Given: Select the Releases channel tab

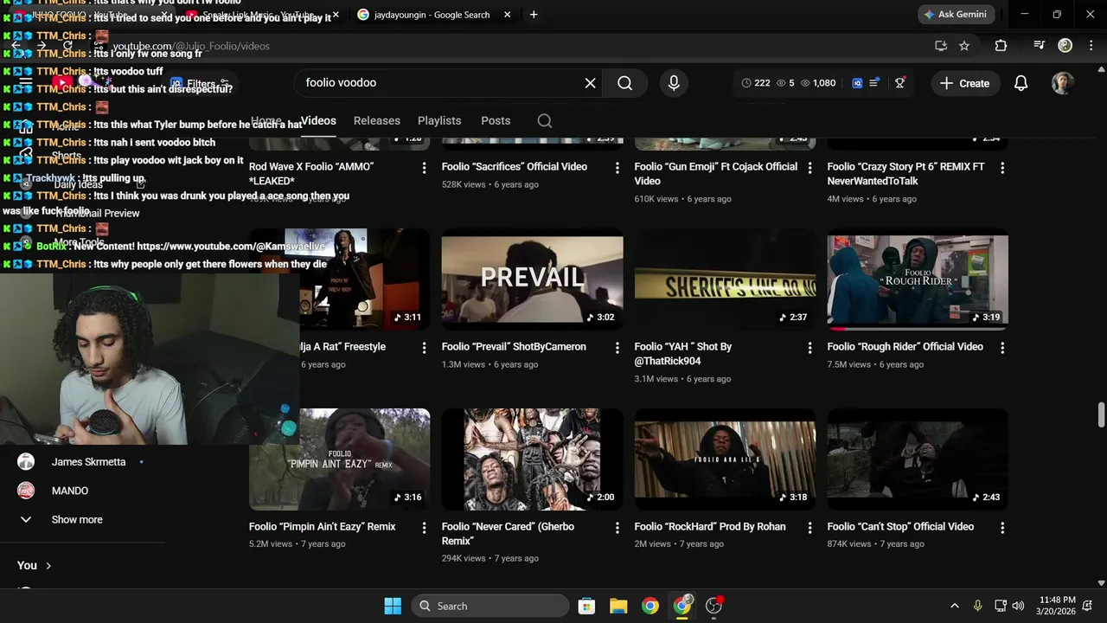Looking at the screenshot, I should click(377, 120).
